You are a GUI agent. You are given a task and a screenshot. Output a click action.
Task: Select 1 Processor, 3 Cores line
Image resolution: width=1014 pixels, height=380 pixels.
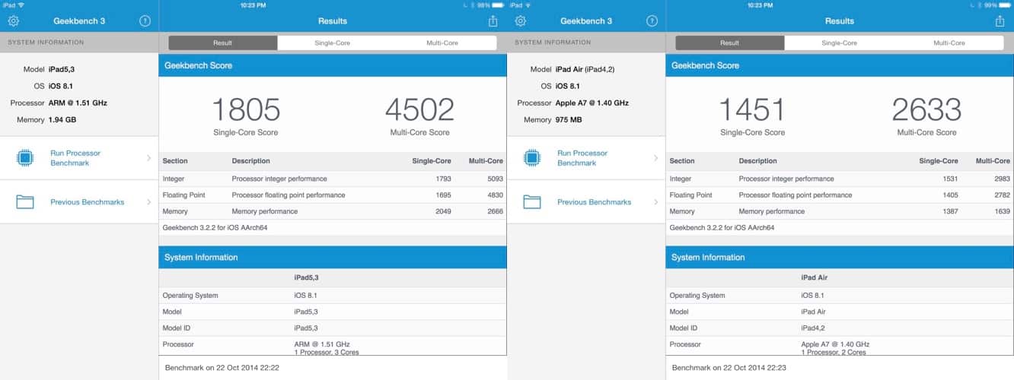coord(327,352)
